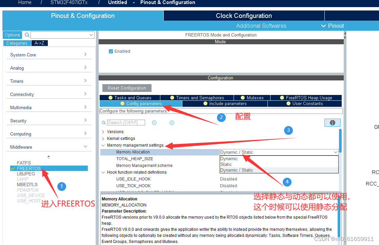Choose Dynamic option in dropdown list

tap(279, 159)
